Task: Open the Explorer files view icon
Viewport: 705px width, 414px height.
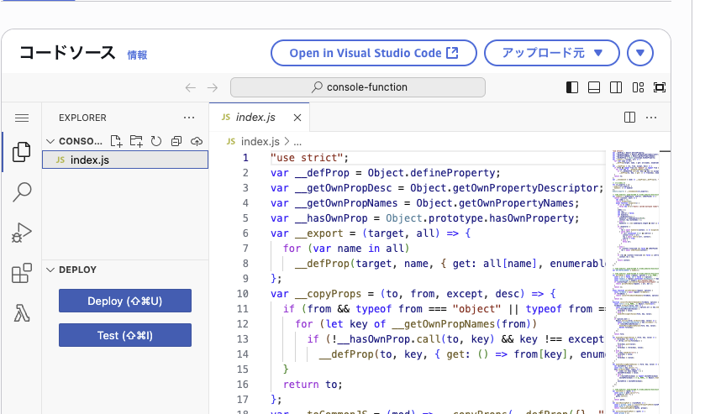Action: pos(21,152)
